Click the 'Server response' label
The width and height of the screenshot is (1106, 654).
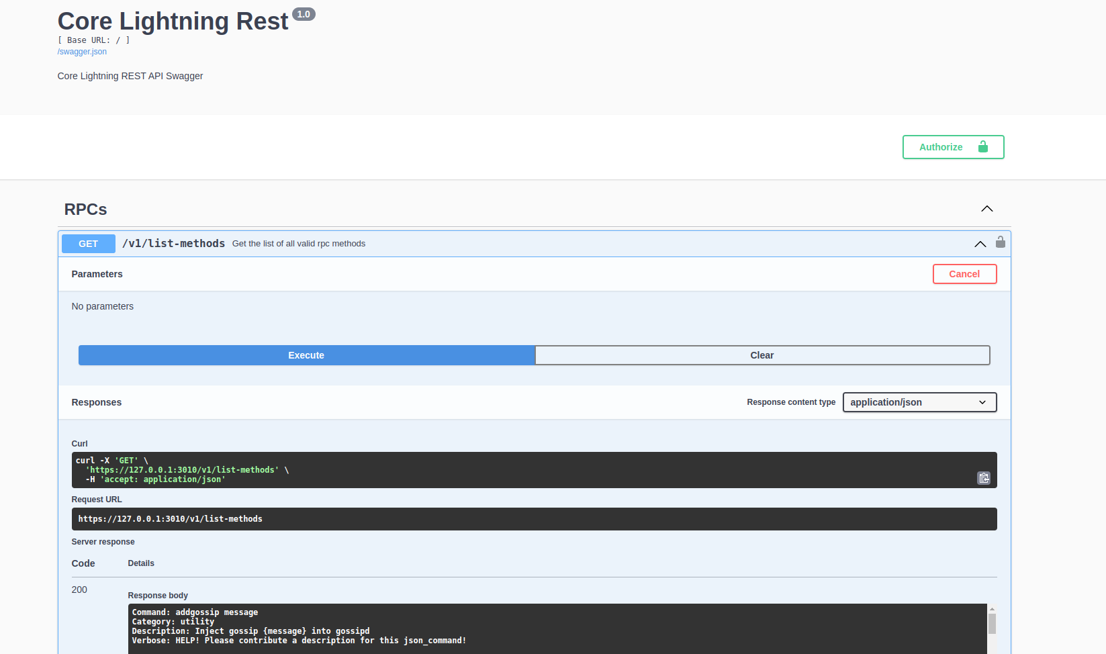point(103,542)
